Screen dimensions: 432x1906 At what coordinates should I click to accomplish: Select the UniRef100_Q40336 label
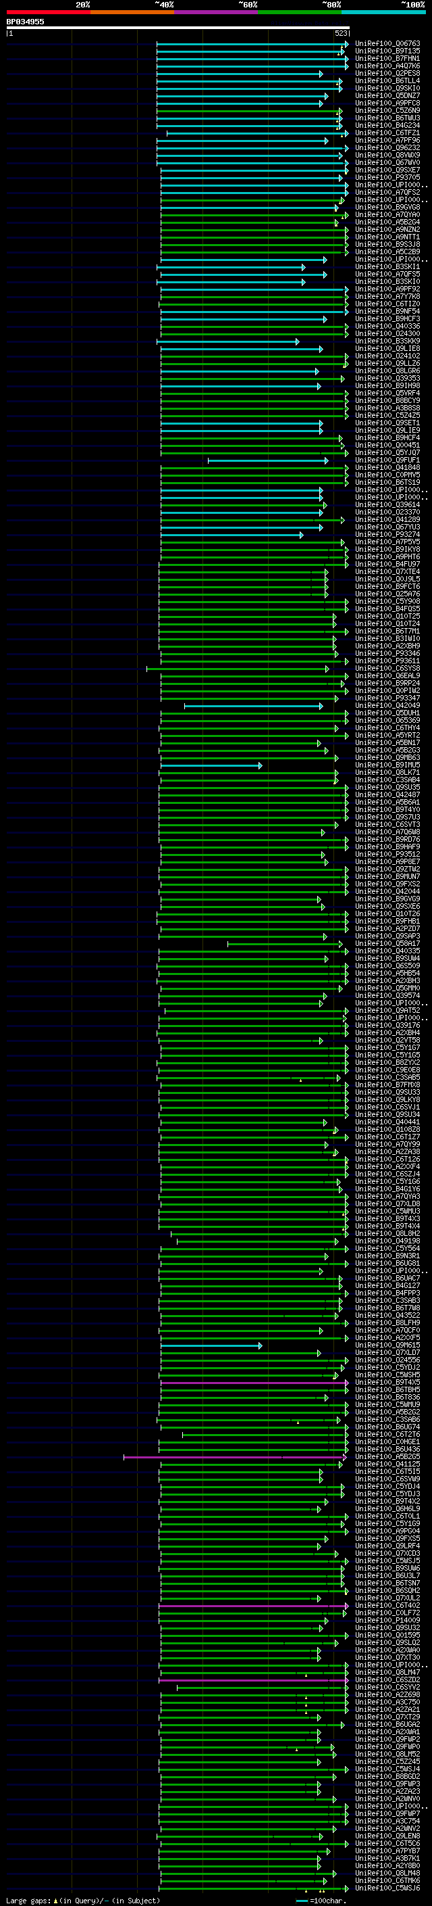tap(387, 327)
